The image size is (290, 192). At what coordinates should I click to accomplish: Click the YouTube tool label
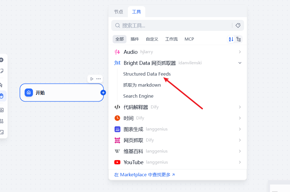133,162
